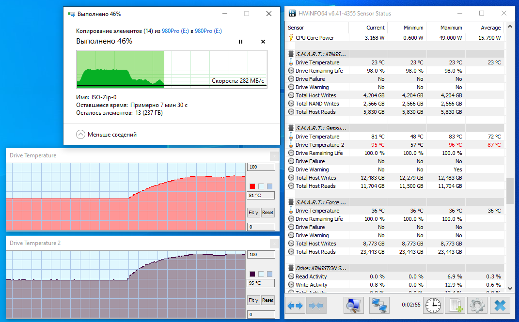This screenshot has height=322, width=519.
Task: Edit the 100 max field in Drive Temperature 2
Action: tap(261, 255)
